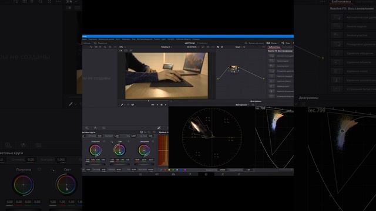Viewport: 376px width, 211px height.
Task: Play the clip forward
Action: tap(166, 105)
